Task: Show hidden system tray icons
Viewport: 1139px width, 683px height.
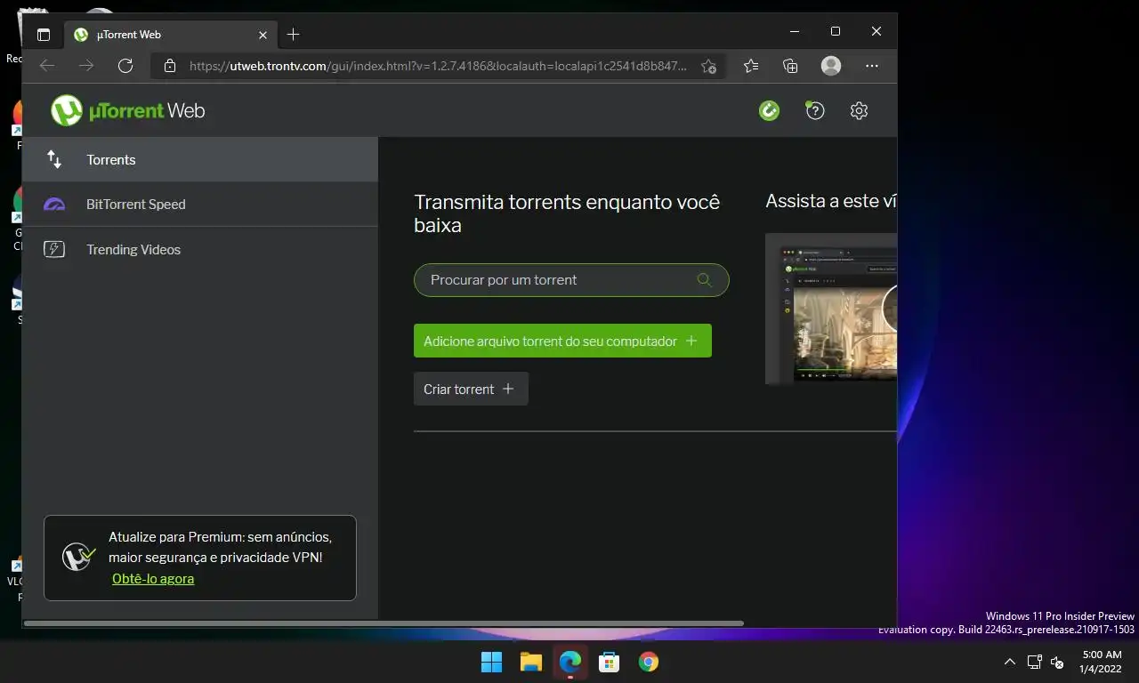Action: (1009, 662)
